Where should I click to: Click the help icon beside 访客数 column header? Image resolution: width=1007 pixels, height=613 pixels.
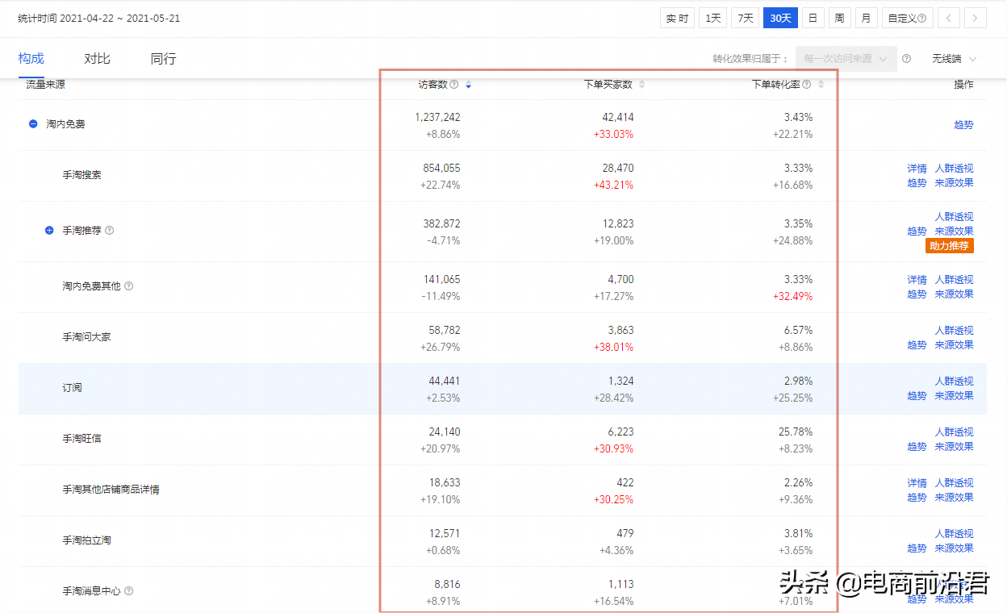(454, 85)
